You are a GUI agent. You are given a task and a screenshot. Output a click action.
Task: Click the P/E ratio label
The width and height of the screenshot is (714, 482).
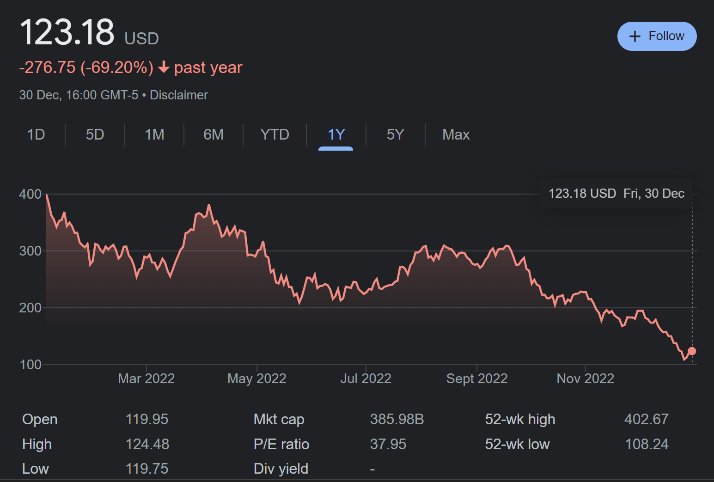tap(281, 444)
